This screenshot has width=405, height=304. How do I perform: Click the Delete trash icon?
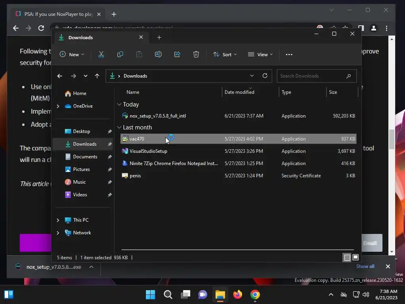(x=196, y=55)
